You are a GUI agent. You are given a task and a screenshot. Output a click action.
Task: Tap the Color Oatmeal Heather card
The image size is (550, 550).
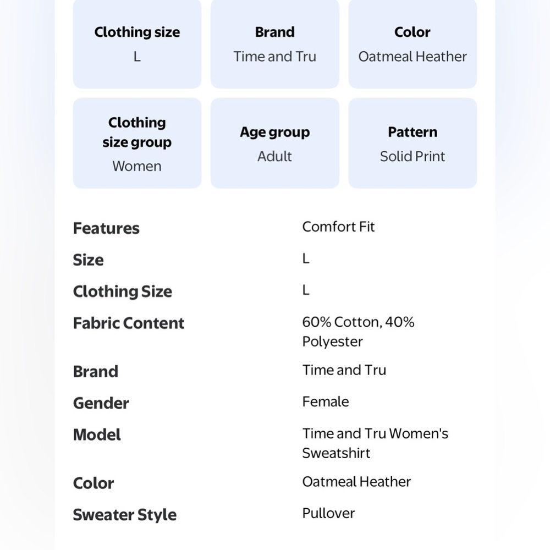[x=413, y=44]
